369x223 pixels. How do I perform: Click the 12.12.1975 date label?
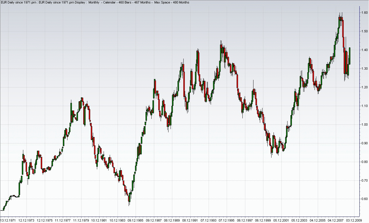click(45, 220)
